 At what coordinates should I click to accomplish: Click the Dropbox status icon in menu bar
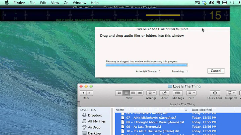(204, 3)
